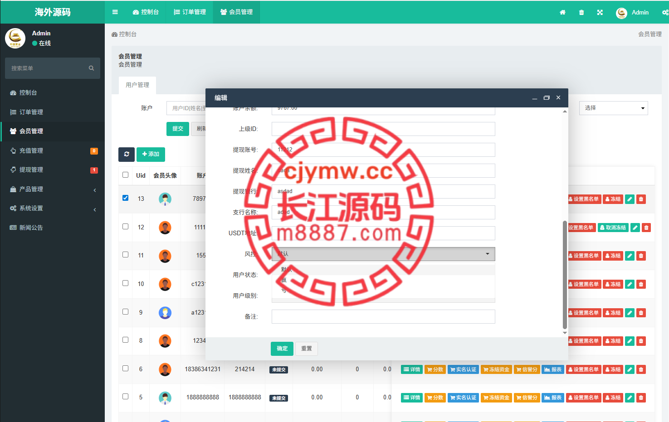Click 取消冻结 for Uid 12
This screenshot has width=669, height=422.
tap(613, 228)
